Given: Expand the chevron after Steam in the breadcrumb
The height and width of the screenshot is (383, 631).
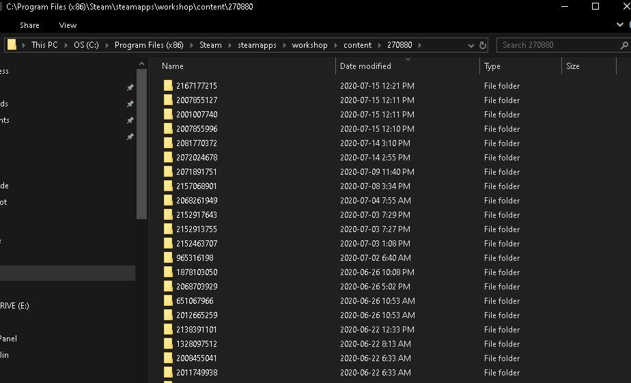Looking at the screenshot, I should (x=229, y=45).
